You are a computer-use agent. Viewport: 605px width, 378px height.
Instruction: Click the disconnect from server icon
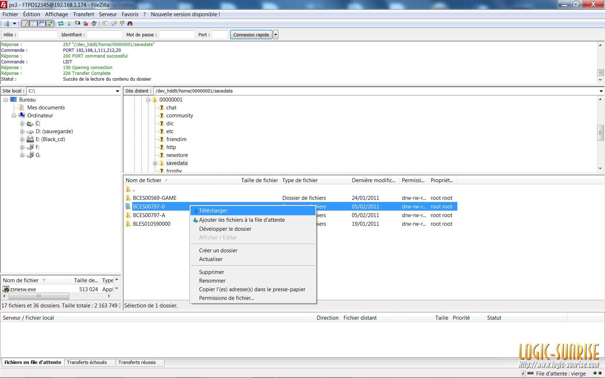[86, 23]
